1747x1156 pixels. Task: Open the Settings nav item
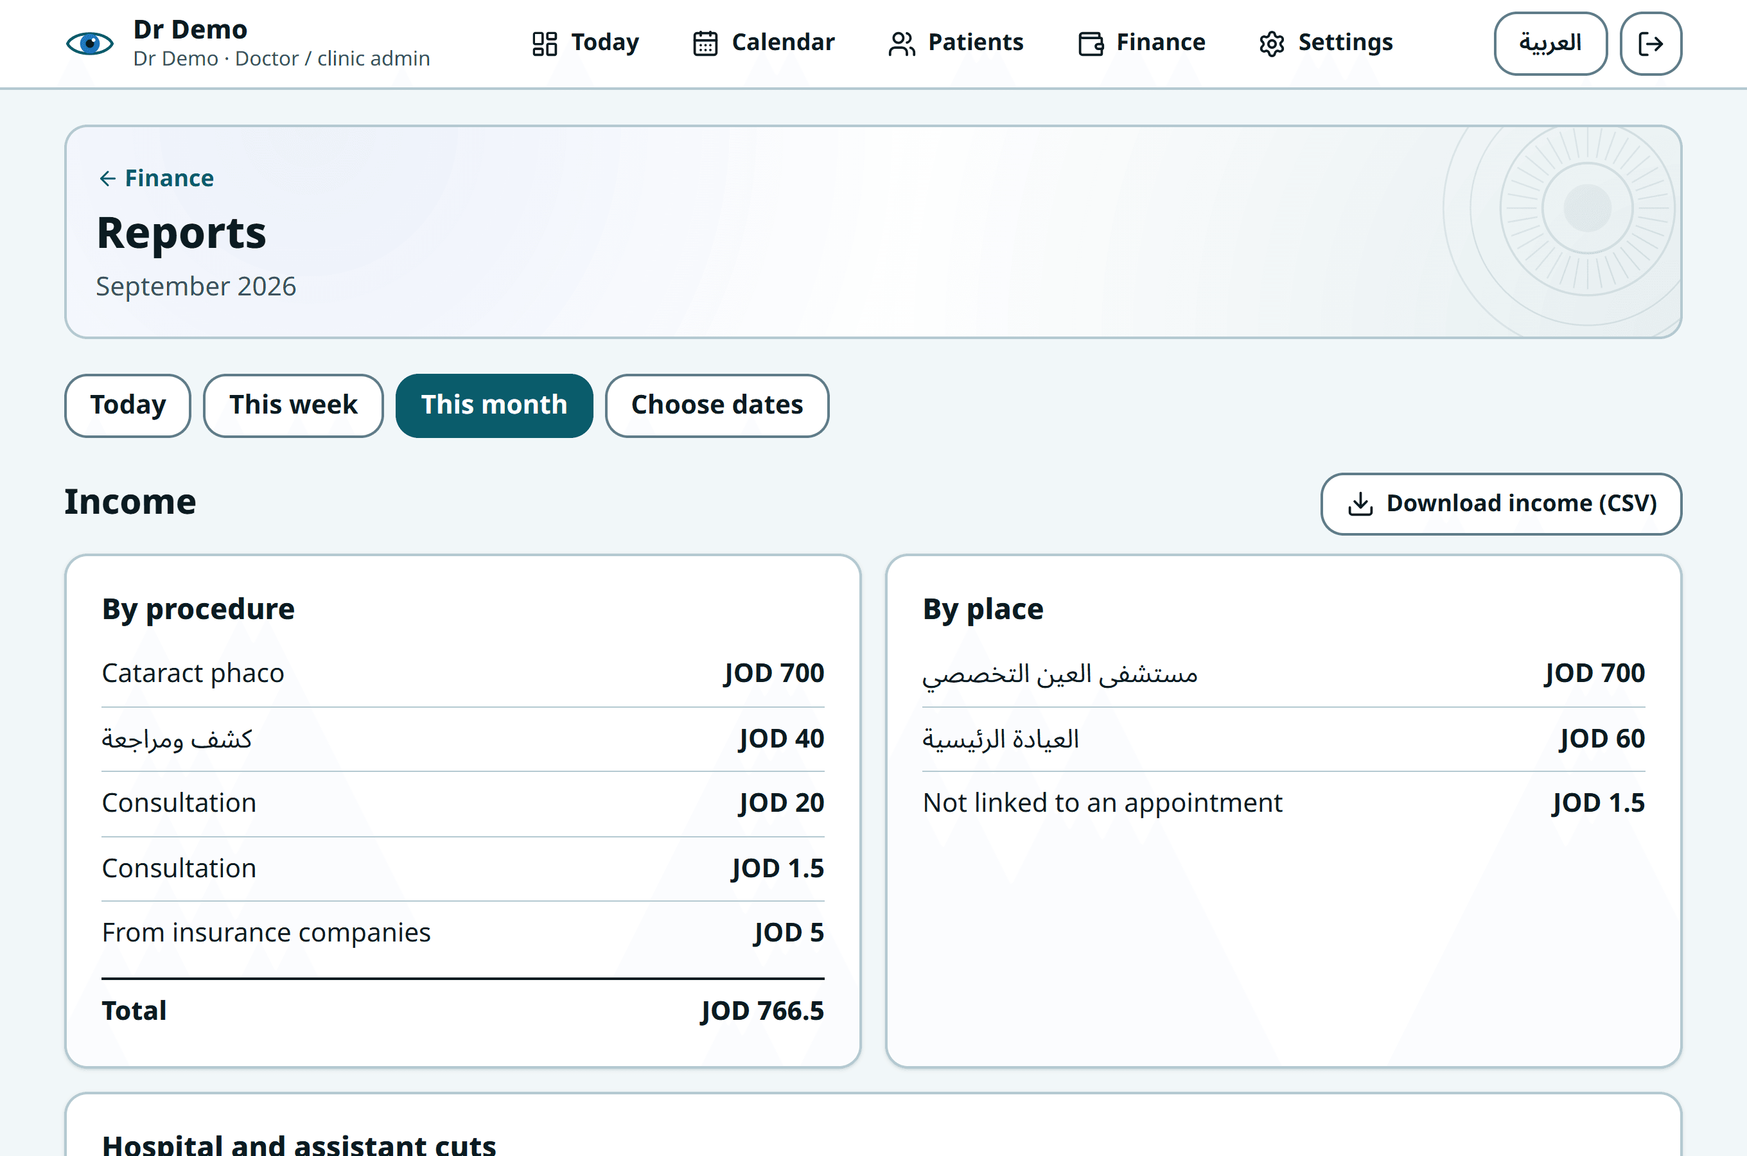(1326, 43)
